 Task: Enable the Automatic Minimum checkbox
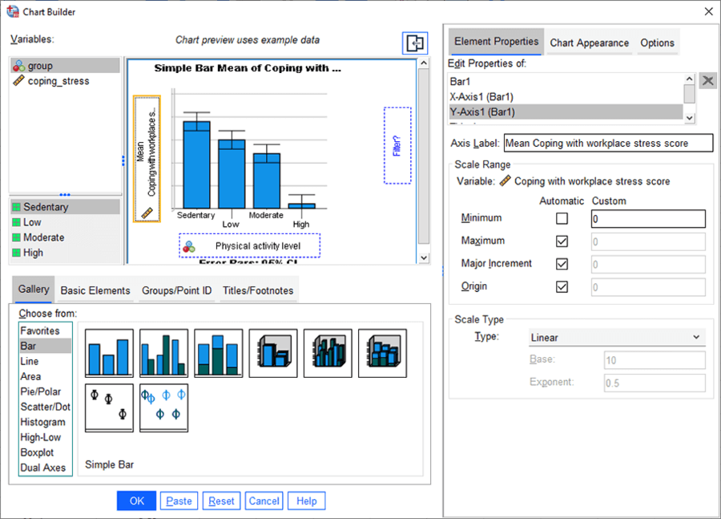[x=562, y=218]
